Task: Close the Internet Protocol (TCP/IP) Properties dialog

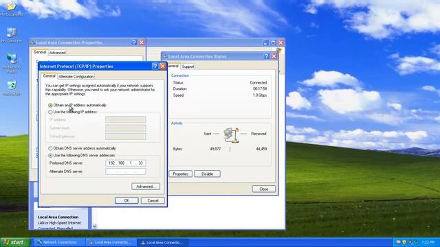Action: point(162,66)
